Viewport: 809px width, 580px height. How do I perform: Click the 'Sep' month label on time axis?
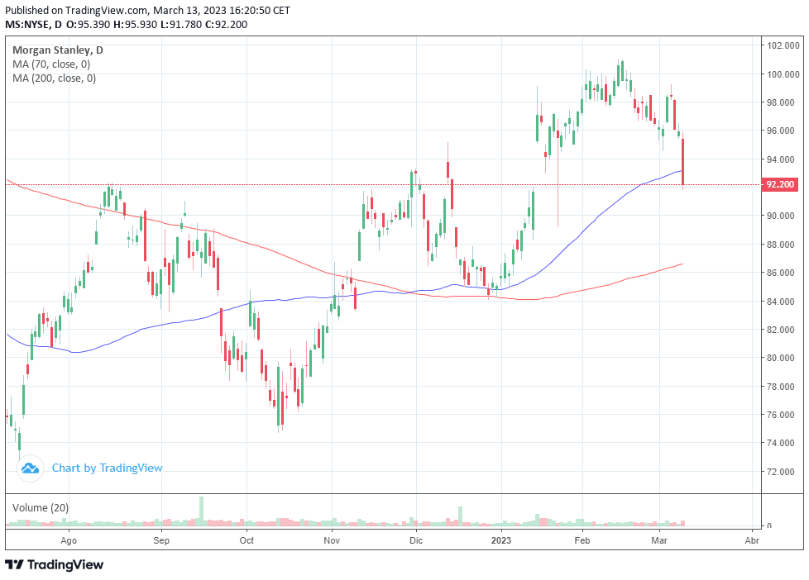click(x=161, y=540)
